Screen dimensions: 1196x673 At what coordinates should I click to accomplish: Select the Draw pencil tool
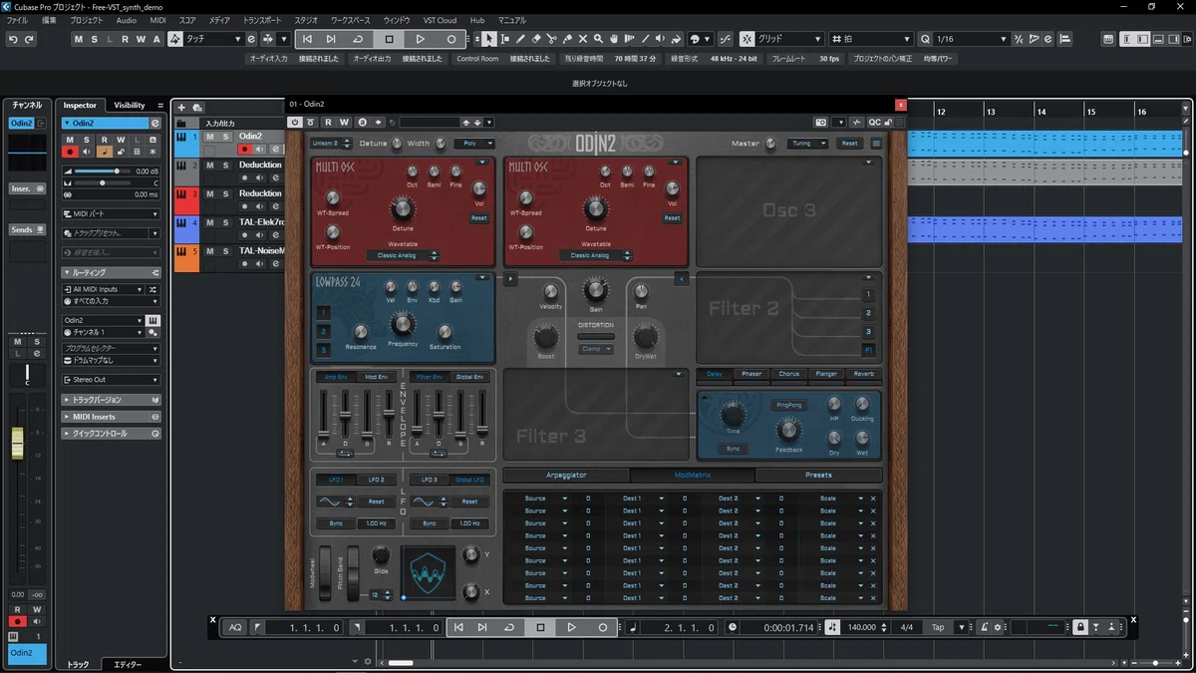tap(520, 39)
